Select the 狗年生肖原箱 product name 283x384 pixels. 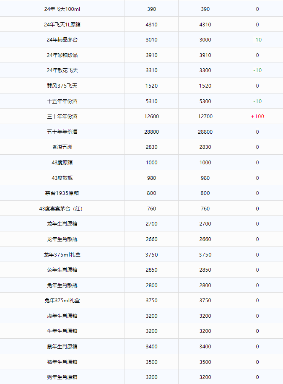point(62,377)
